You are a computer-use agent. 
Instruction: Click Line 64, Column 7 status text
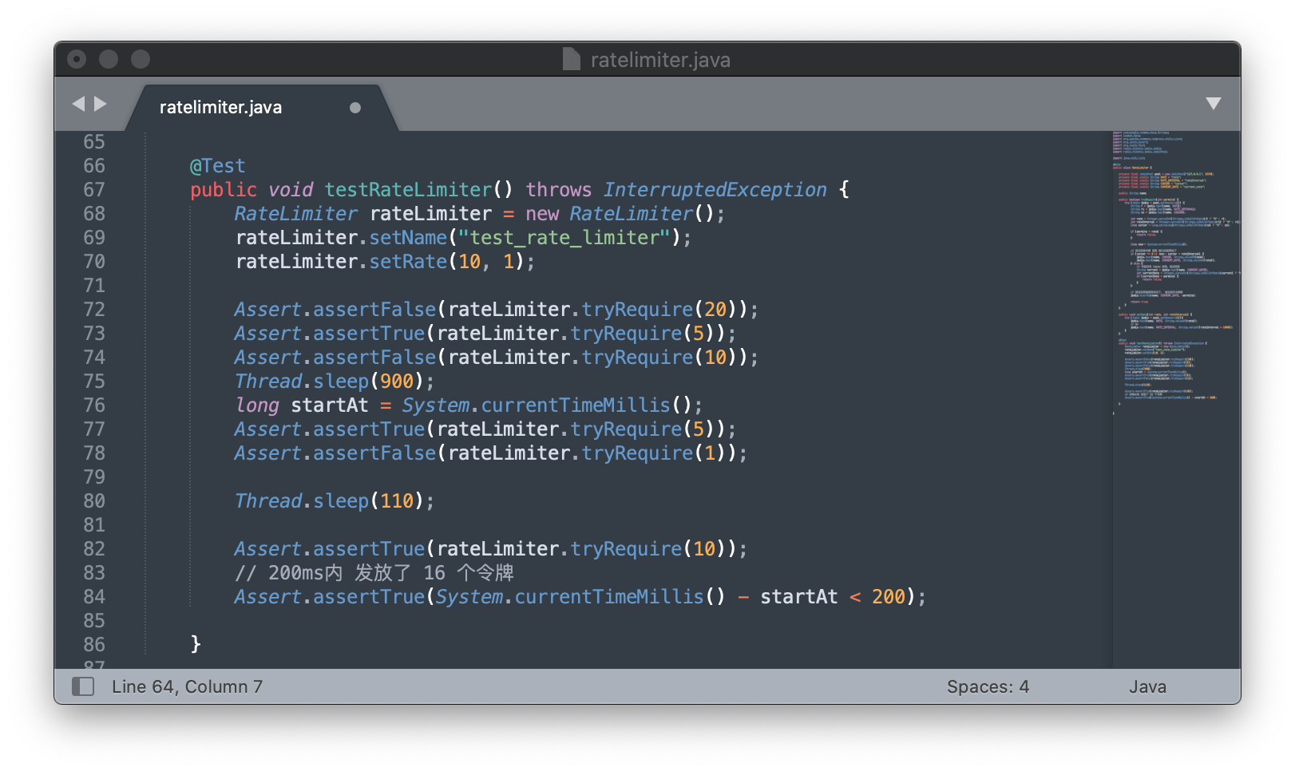coord(187,686)
